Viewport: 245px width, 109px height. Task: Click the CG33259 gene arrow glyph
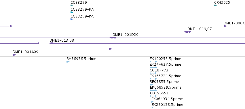tap(72, 5)
